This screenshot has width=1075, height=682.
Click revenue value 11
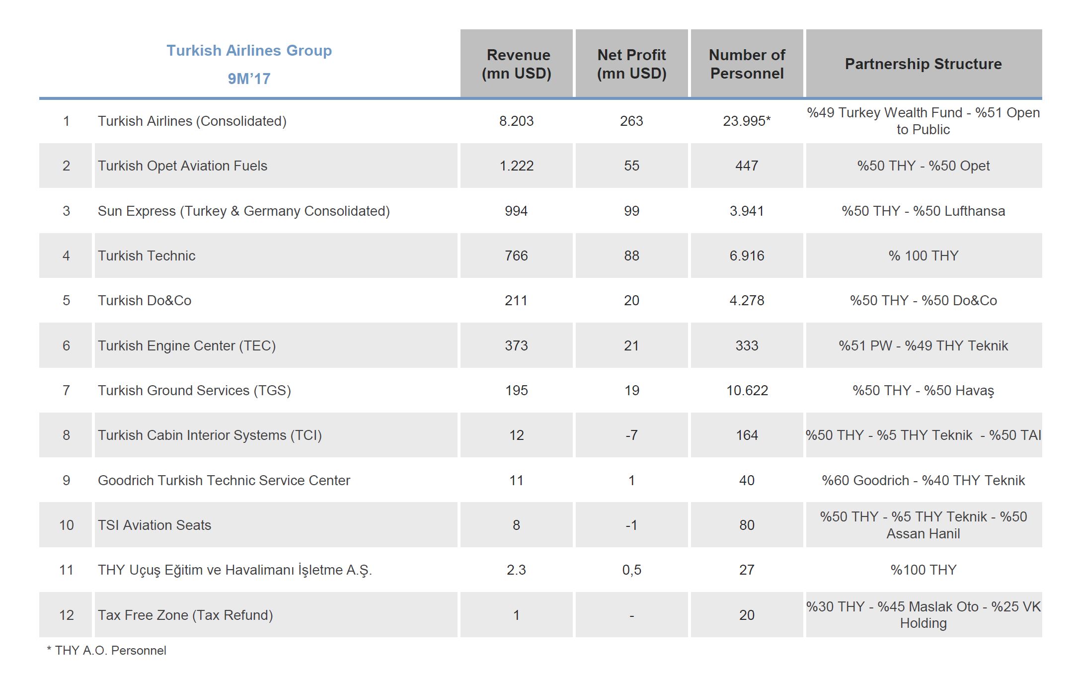[517, 481]
